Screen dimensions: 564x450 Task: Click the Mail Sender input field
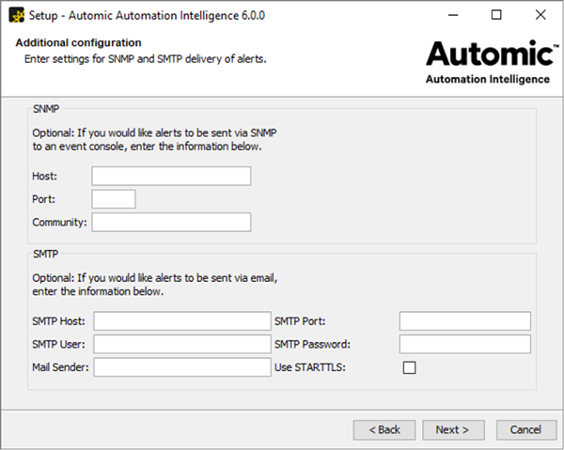[182, 367]
